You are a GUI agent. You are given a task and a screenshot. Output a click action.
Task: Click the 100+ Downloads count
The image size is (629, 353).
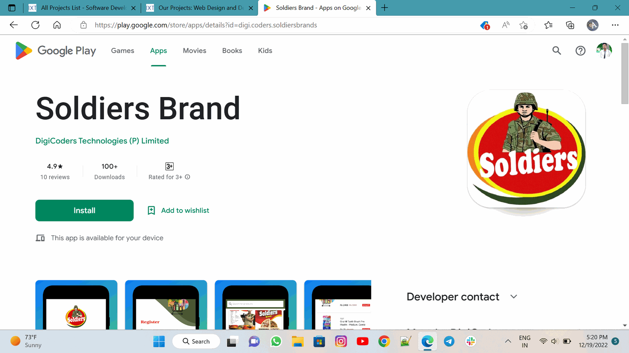pos(109,172)
